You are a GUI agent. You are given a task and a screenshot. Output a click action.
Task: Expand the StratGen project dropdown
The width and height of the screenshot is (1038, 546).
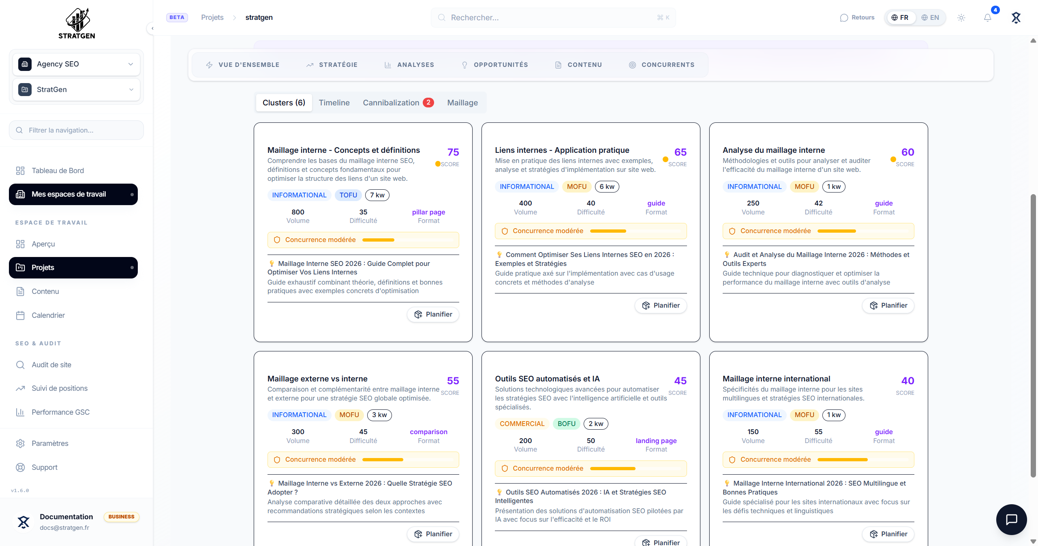click(x=76, y=90)
